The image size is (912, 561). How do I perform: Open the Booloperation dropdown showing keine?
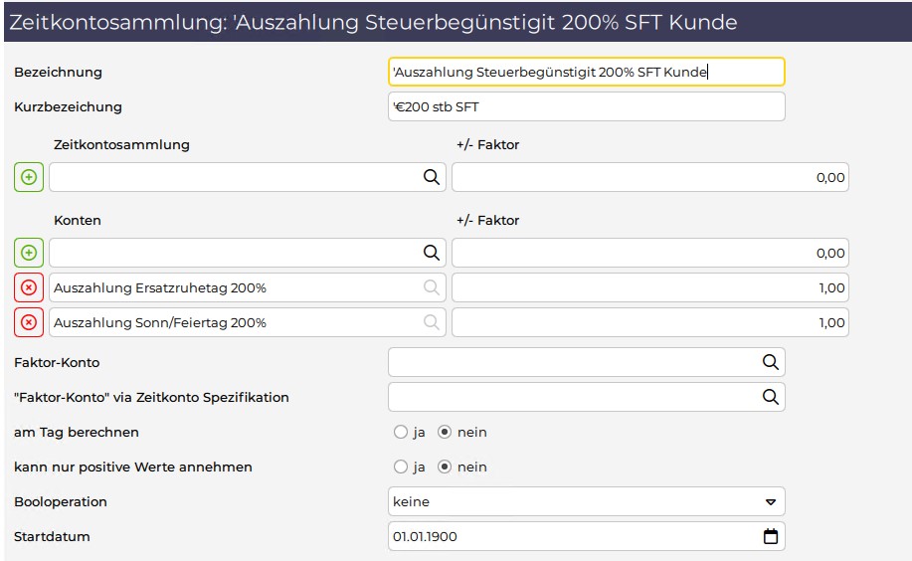click(x=587, y=501)
